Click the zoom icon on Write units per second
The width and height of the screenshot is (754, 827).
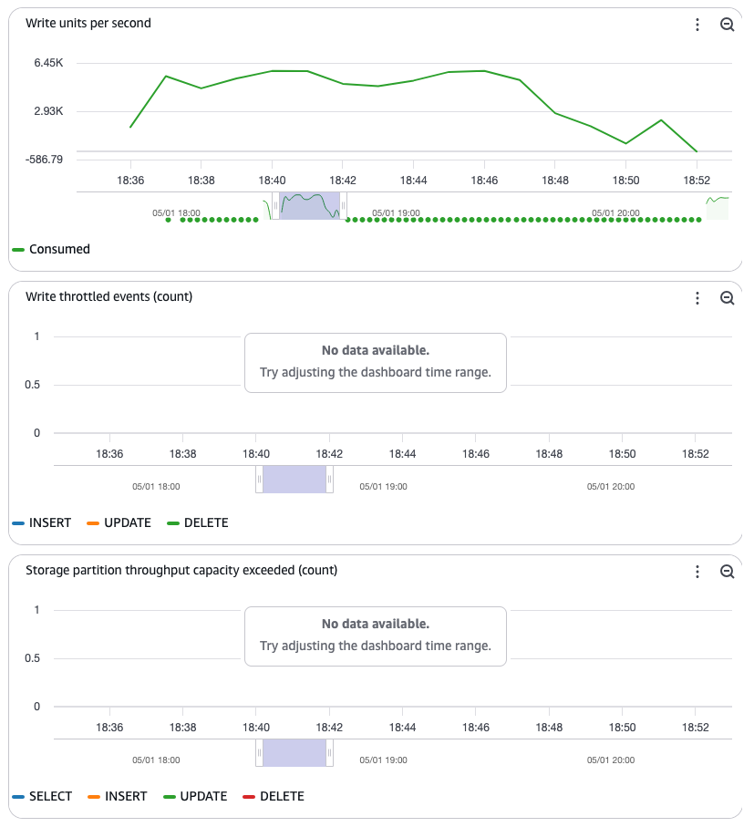pos(727,25)
